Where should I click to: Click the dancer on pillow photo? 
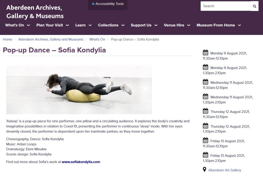[79, 90]
